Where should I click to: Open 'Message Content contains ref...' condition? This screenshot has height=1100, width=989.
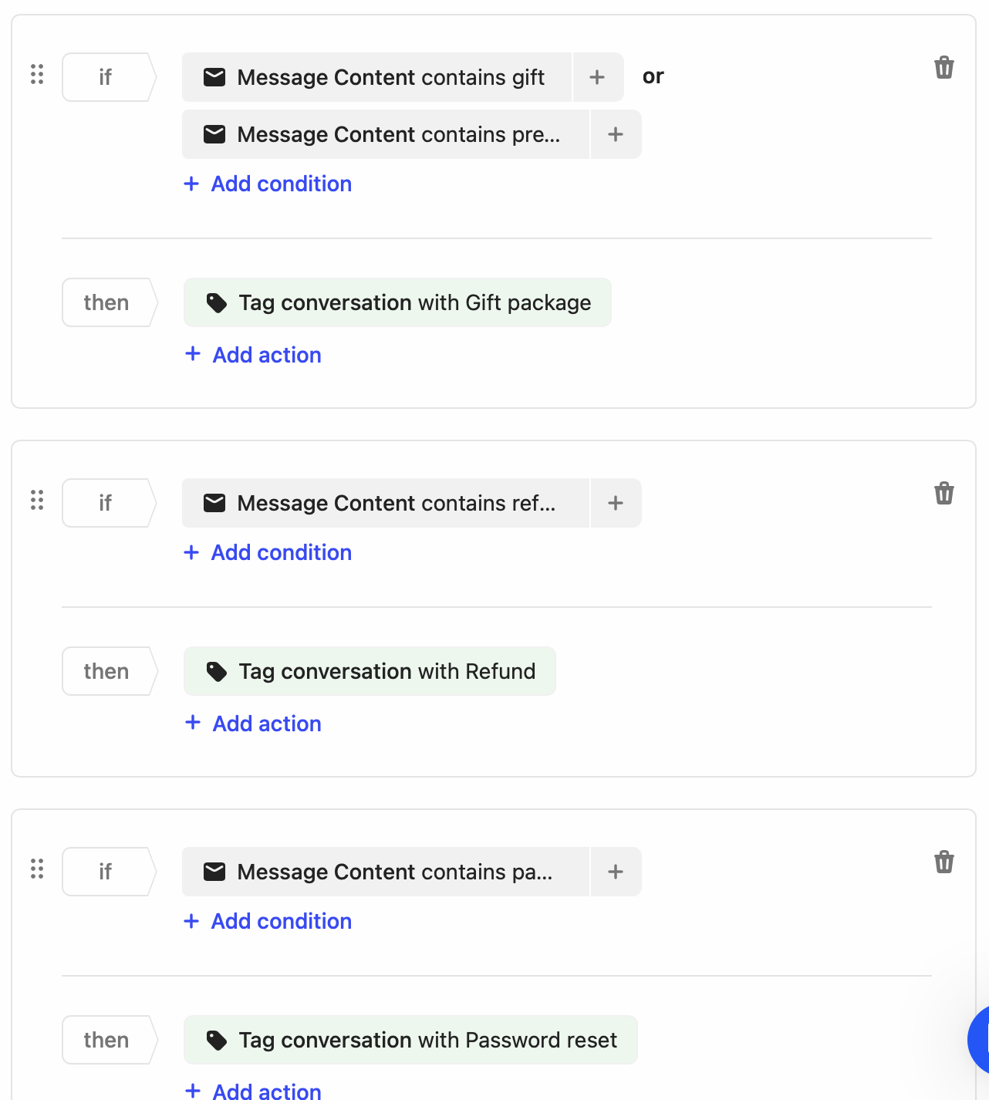pyautogui.click(x=386, y=503)
